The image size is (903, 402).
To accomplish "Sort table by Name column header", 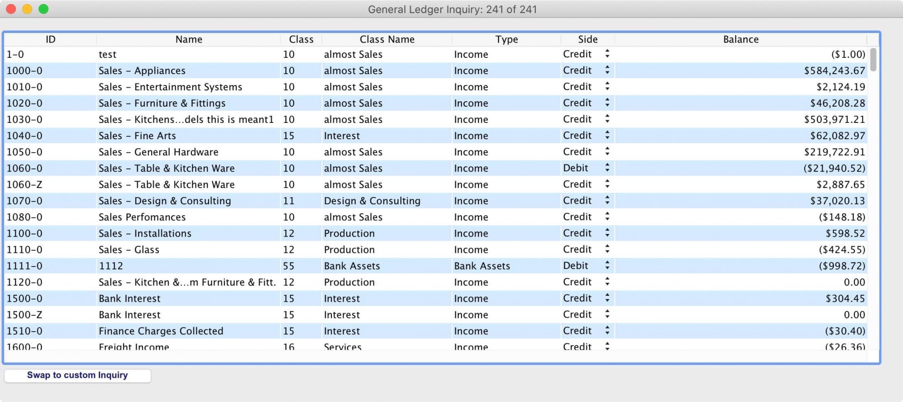I will 189,39.
